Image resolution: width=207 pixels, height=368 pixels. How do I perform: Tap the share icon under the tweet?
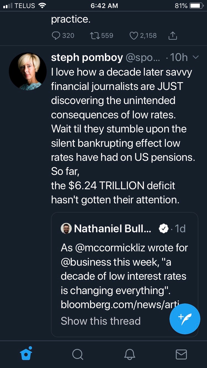(173, 36)
